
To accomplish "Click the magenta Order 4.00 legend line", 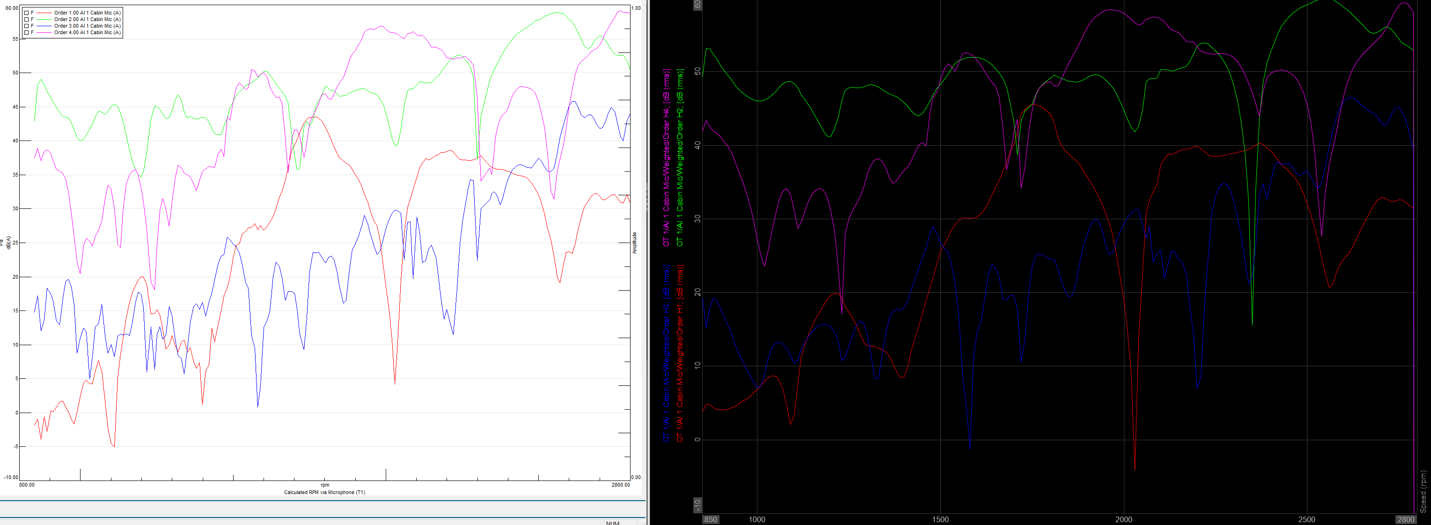I will coord(44,33).
